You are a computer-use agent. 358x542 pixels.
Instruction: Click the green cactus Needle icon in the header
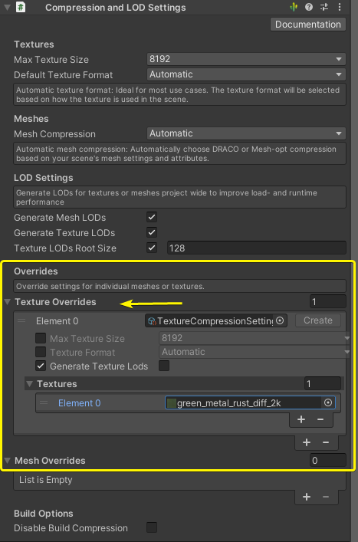coord(294,7)
